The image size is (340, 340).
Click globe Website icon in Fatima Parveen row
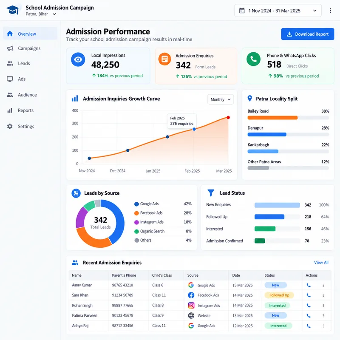(x=191, y=315)
